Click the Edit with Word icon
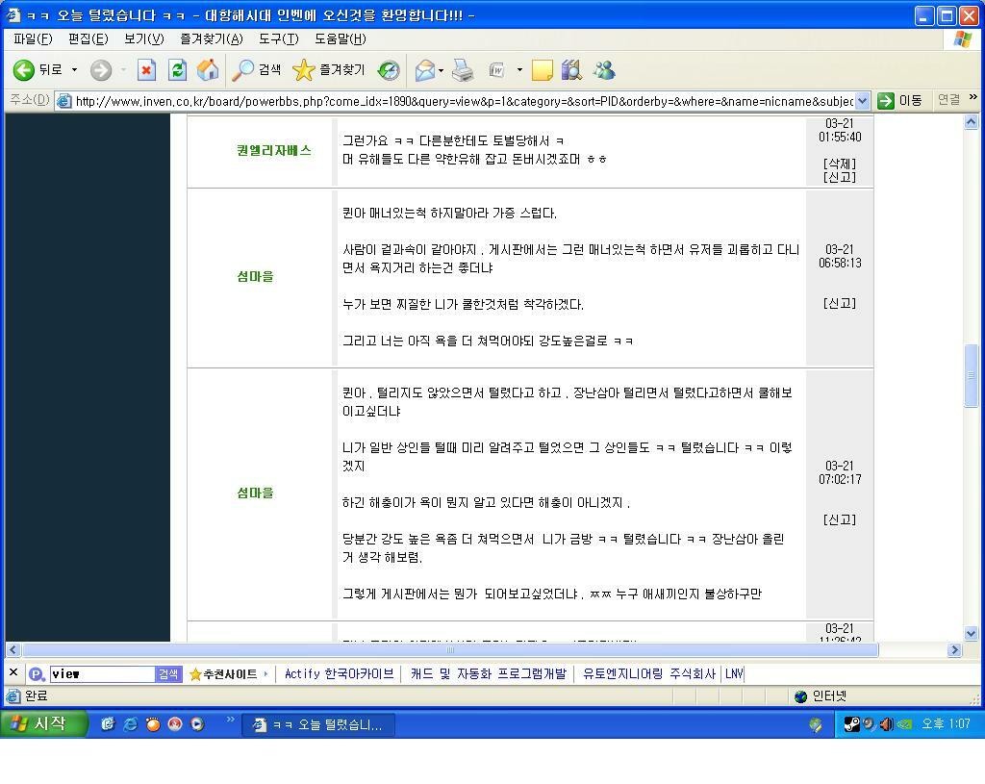This screenshot has height=784, width=985. [x=497, y=69]
